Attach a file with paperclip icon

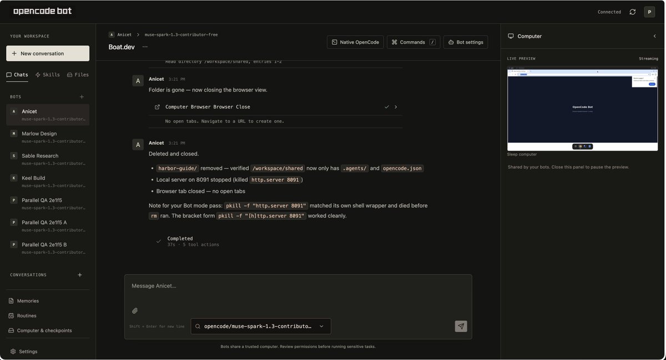coord(135,311)
